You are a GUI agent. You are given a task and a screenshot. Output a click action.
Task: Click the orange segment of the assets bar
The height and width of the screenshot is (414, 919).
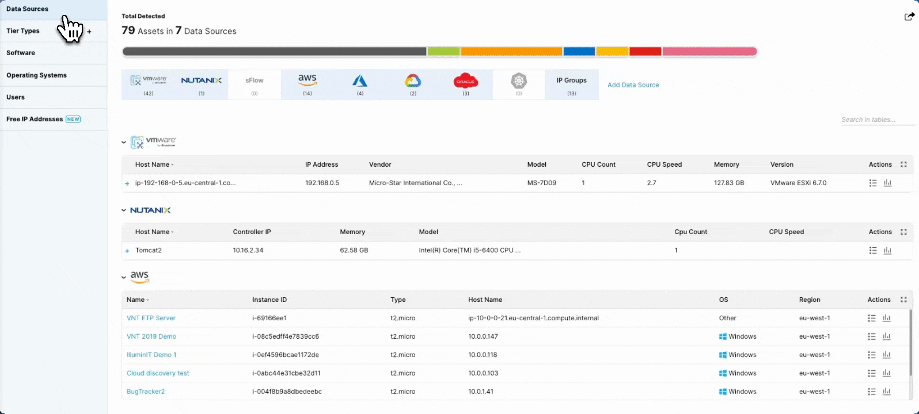pyautogui.click(x=511, y=52)
